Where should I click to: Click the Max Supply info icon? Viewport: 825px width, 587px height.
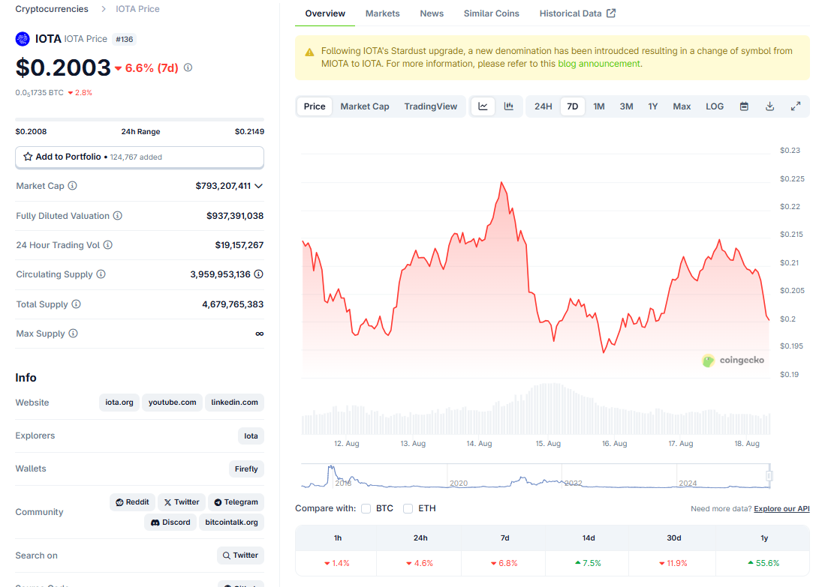(73, 333)
